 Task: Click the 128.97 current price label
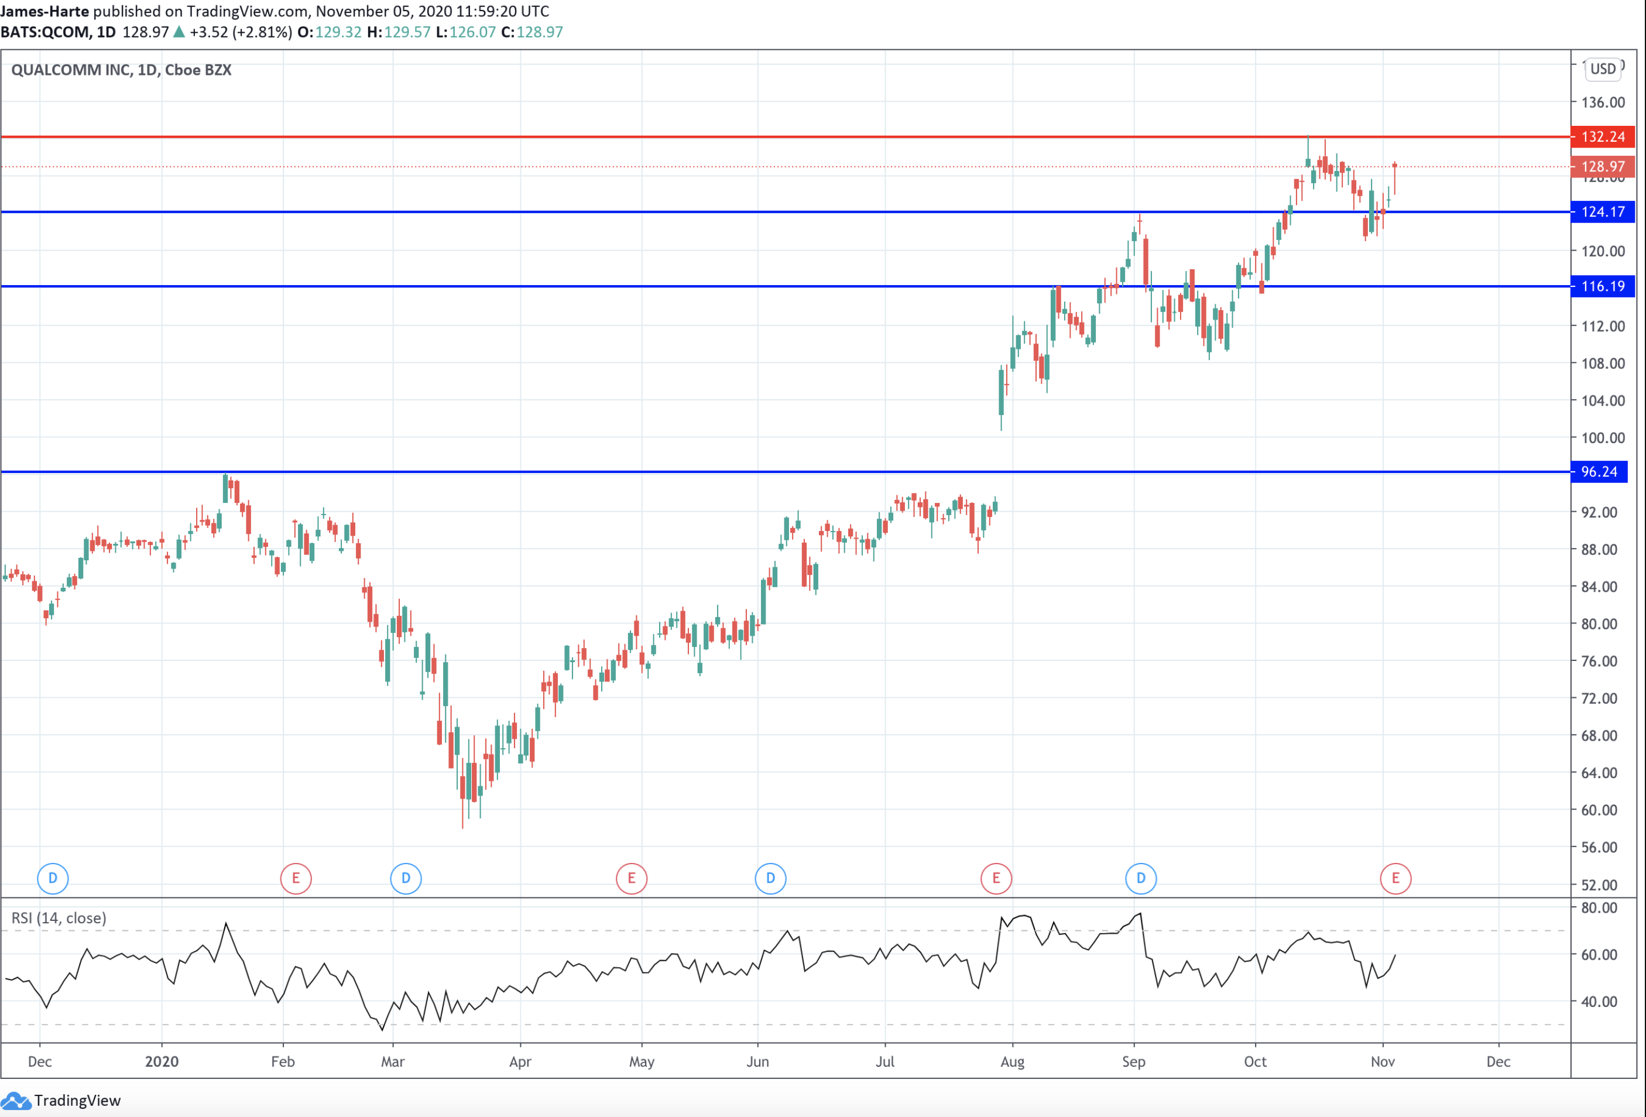click(x=1602, y=166)
